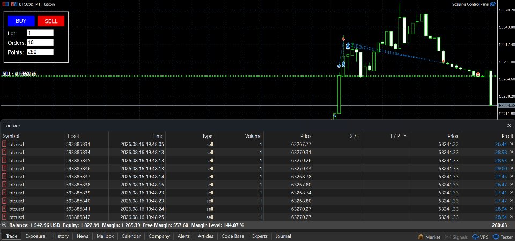Viewport: 515px width, 241px height.
Task: Click the sell order icon for ticket 593885831
Action: tap(4, 144)
